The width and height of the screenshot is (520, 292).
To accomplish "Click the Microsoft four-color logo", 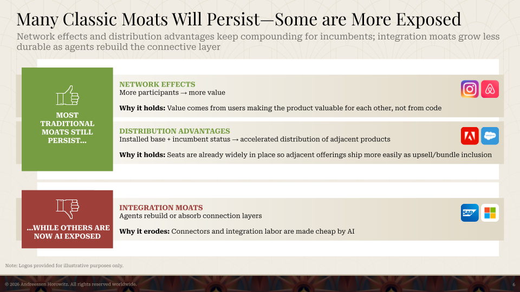I will coord(490,213).
